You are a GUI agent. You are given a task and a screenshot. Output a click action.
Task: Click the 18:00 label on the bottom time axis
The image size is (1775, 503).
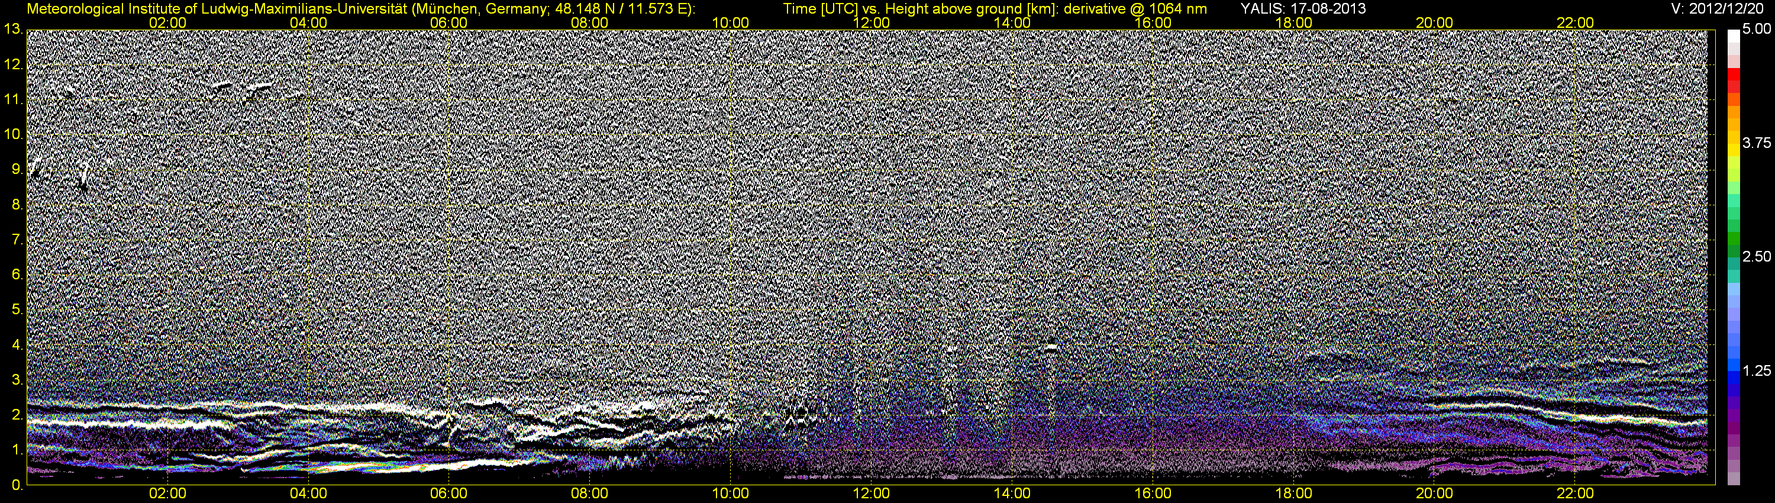coord(1293,494)
